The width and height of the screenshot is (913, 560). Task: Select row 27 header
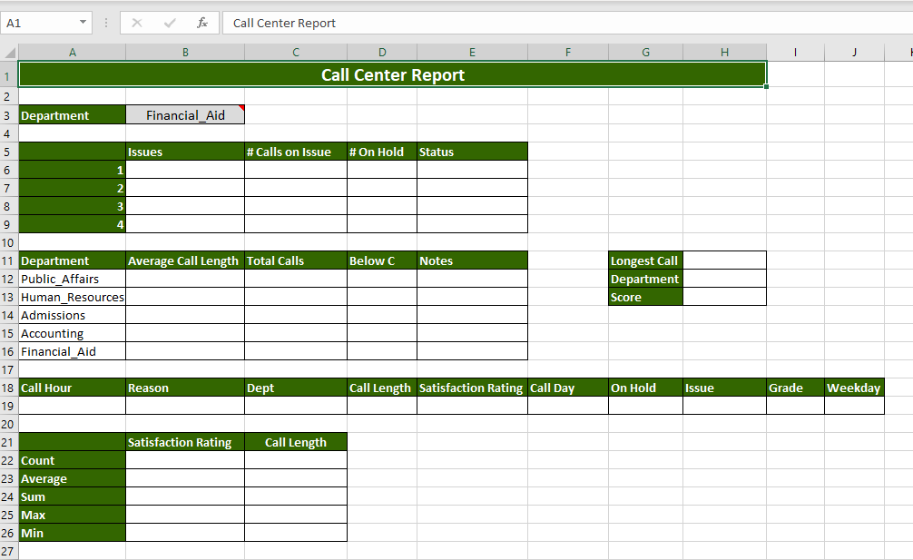9,551
